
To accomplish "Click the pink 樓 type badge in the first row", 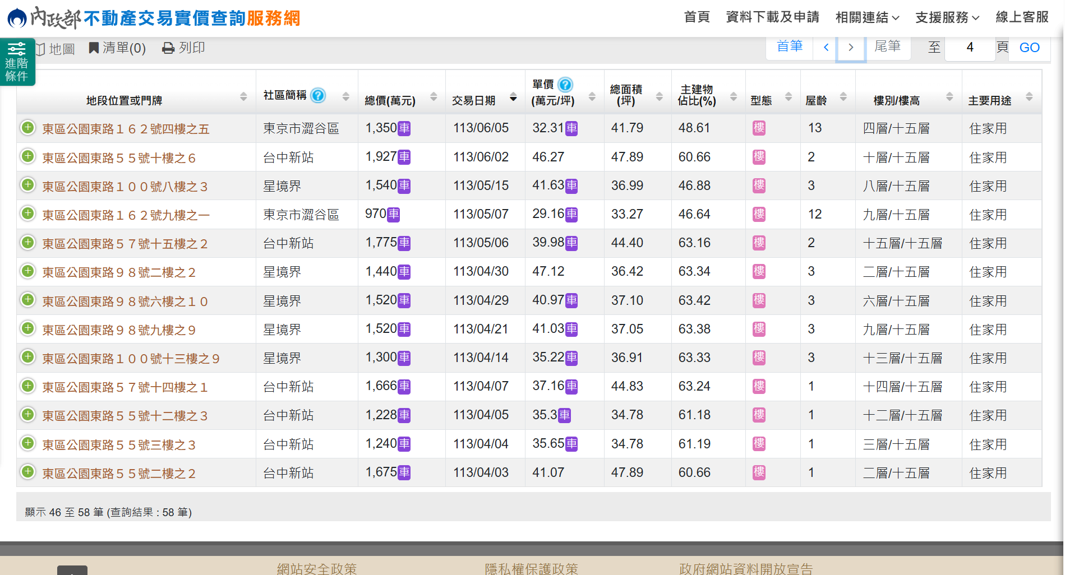I will (759, 128).
